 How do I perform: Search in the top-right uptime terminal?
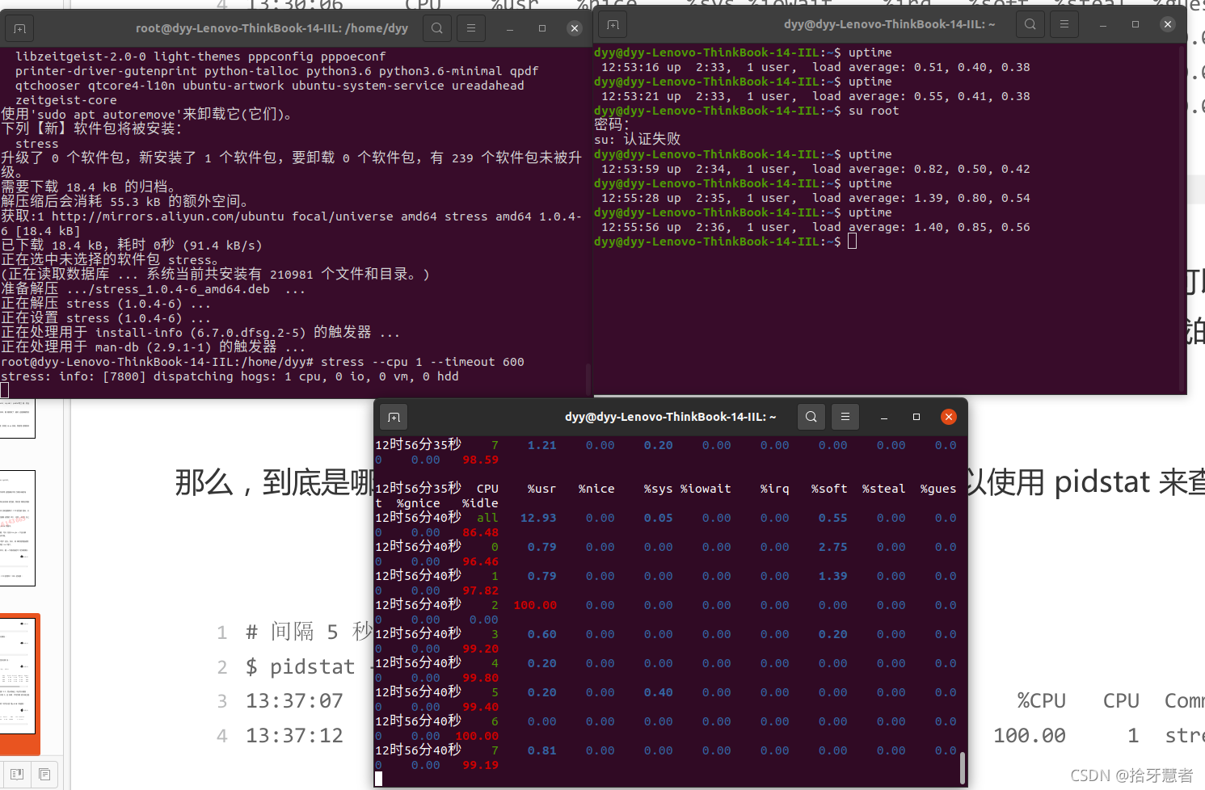1030,24
